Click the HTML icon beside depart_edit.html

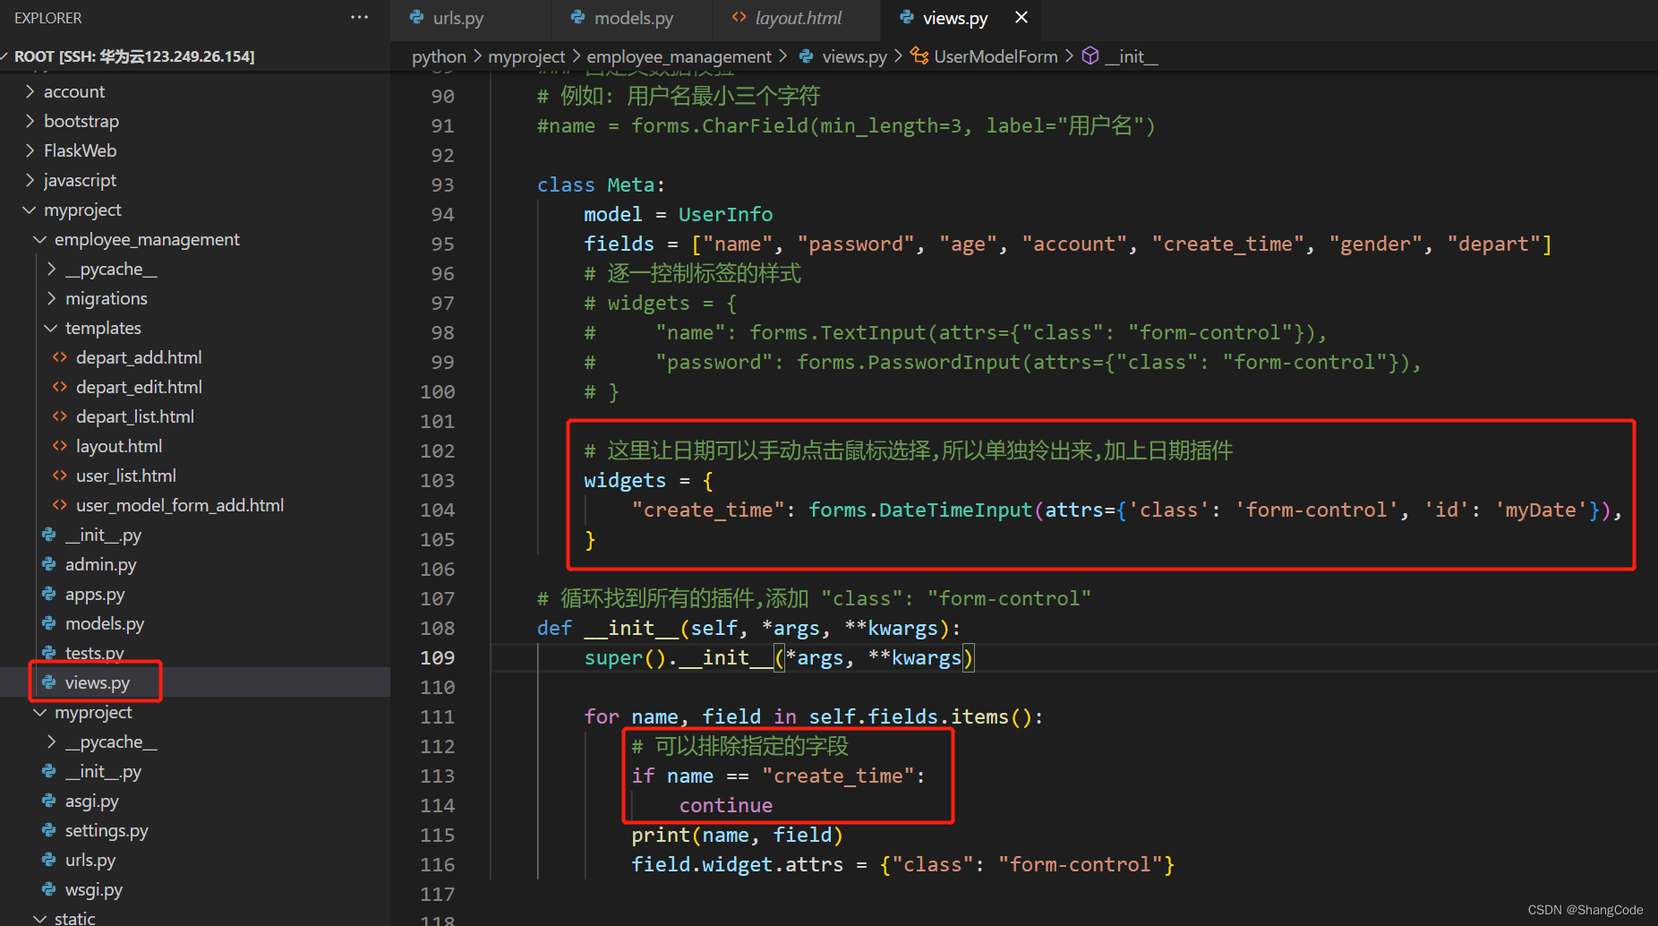[59, 387]
